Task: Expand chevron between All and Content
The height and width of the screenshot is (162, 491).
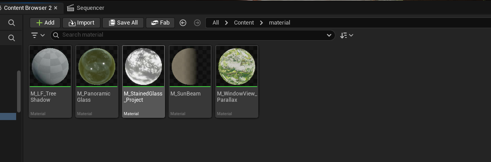Action: pos(226,23)
